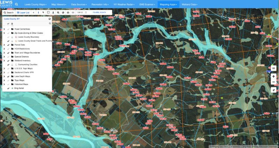Open the measure ruler tool
This screenshot has height=148, width=279.
tap(73, 13)
